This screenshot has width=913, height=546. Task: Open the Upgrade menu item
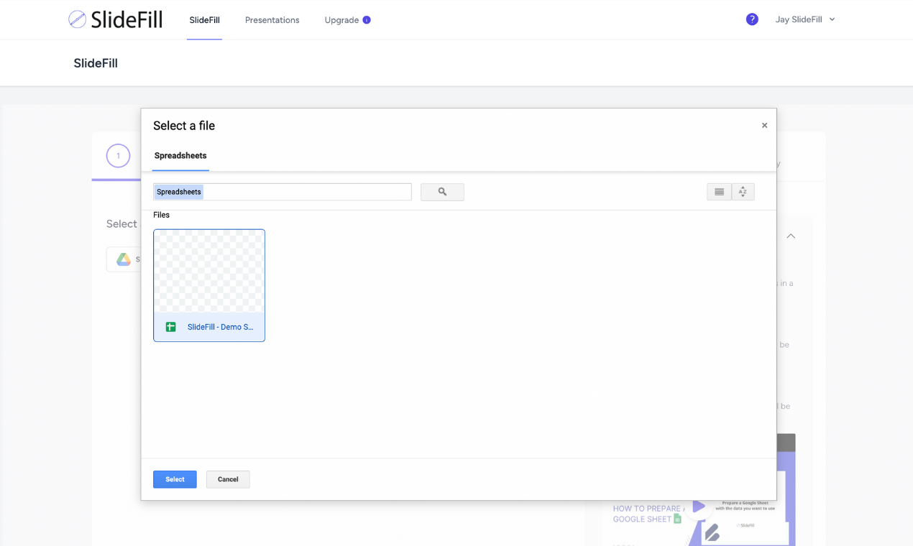[x=341, y=20]
